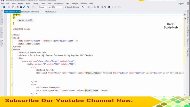Screen dimensions: 190x107
Task: Open the View menu
Action: pyautogui.click(x=14, y=4)
